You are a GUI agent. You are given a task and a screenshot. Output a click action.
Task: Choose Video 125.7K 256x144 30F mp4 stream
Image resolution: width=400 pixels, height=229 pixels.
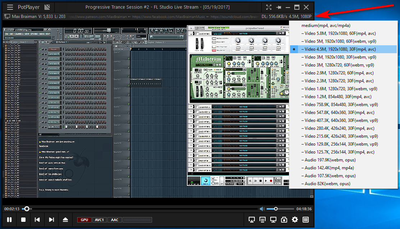343,152
